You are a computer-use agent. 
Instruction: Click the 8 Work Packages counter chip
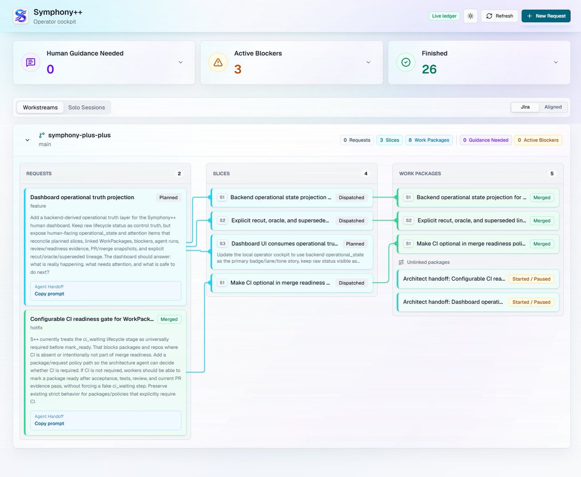tap(429, 140)
